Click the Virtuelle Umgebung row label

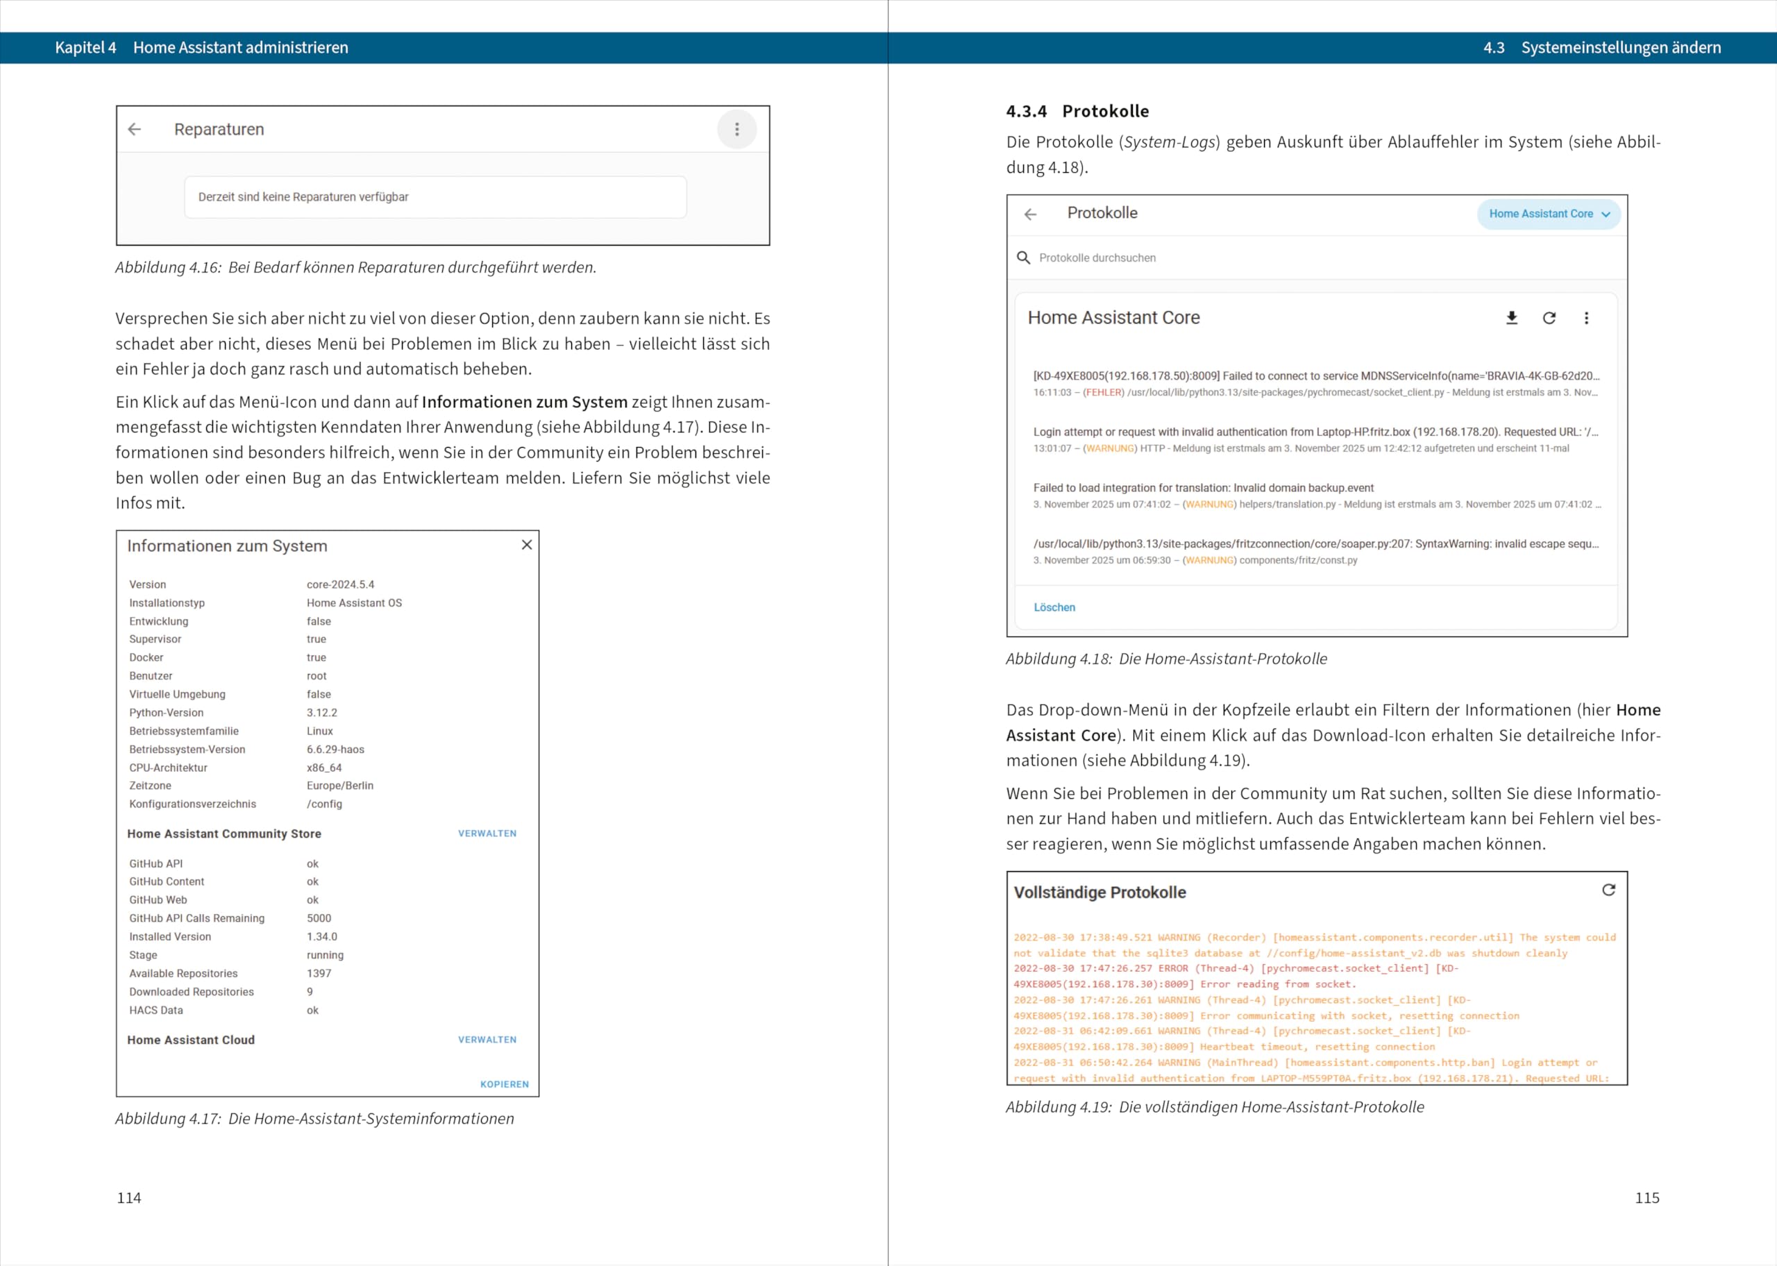click(178, 695)
